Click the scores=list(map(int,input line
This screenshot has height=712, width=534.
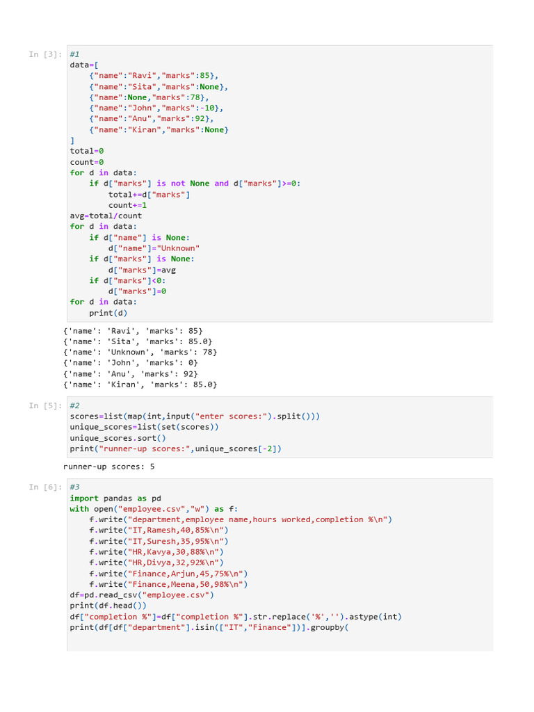click(x=195, y=416)
